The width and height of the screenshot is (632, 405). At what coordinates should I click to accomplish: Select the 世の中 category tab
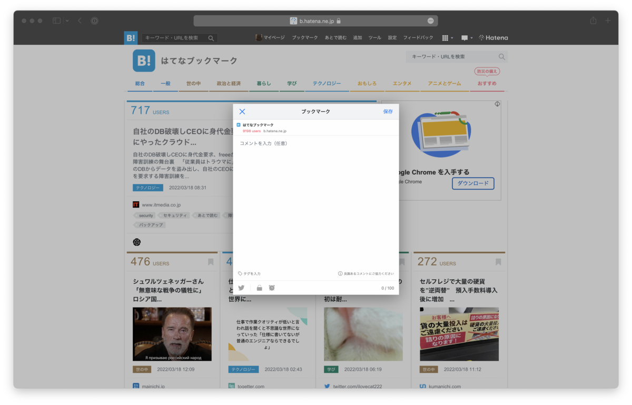tap(193, 84)
